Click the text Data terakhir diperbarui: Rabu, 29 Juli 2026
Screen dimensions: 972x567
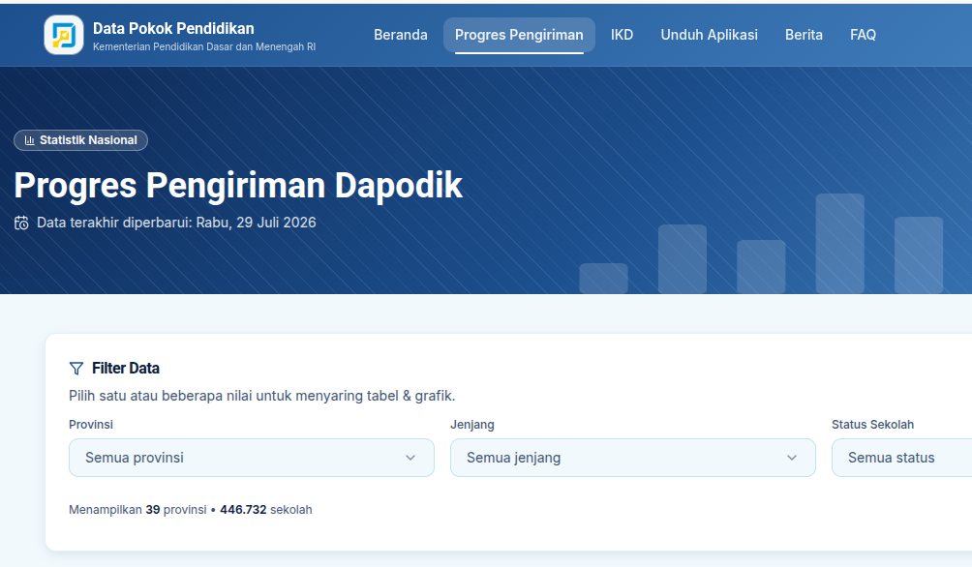point(176,224)
